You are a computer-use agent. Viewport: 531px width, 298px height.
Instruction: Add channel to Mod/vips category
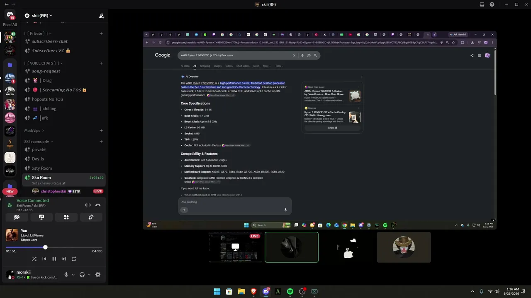coord(101,131)
